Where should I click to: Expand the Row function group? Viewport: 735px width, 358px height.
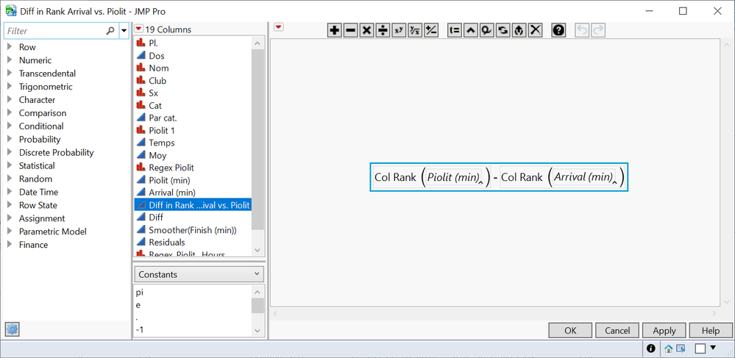pos(10,47)
